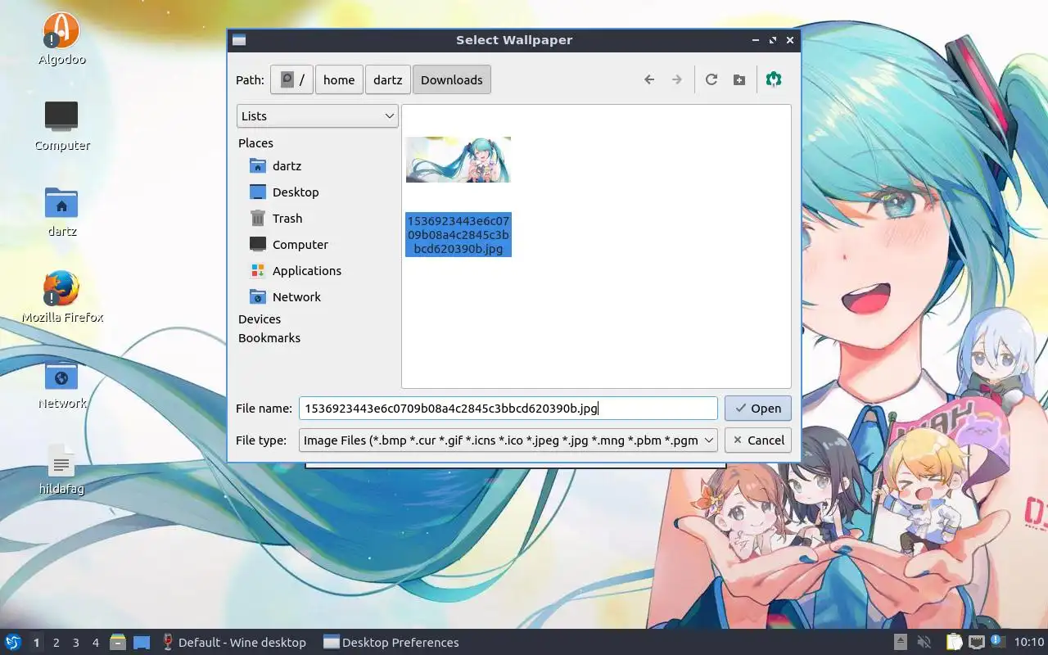Click into the 'File name' input field
The image size is (1048, 655).
[x=508, y=408]
